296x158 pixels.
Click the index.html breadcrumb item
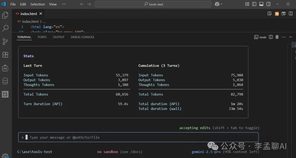[x=30, y=21]
